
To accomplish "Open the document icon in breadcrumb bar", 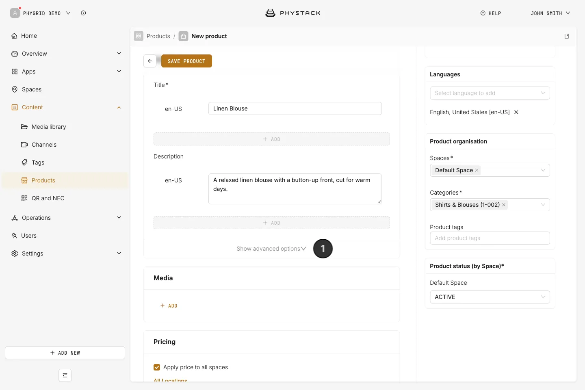I will pyautogui.click(x=567, y=36).
